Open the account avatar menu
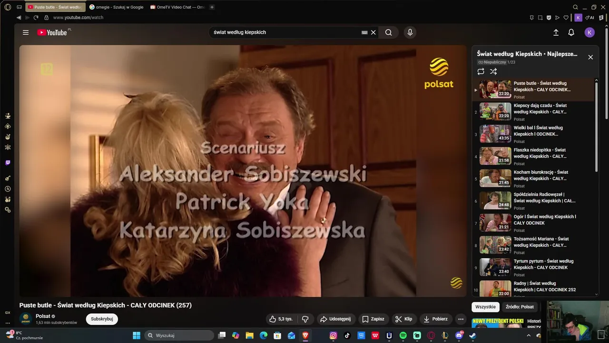Viewport: 609px width, 343px height. [589, 32]
